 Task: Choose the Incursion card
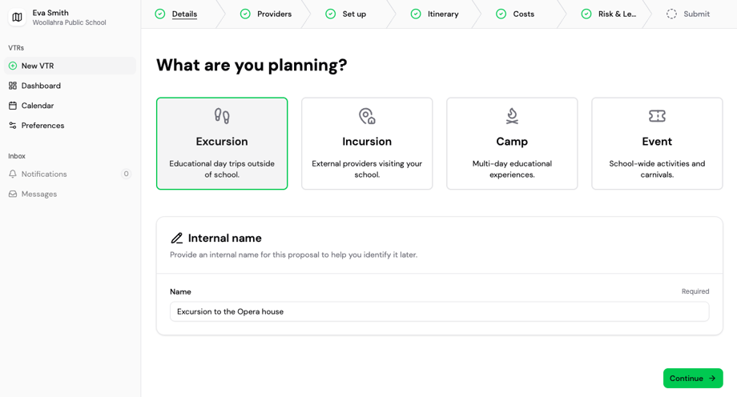click(367, 143)
